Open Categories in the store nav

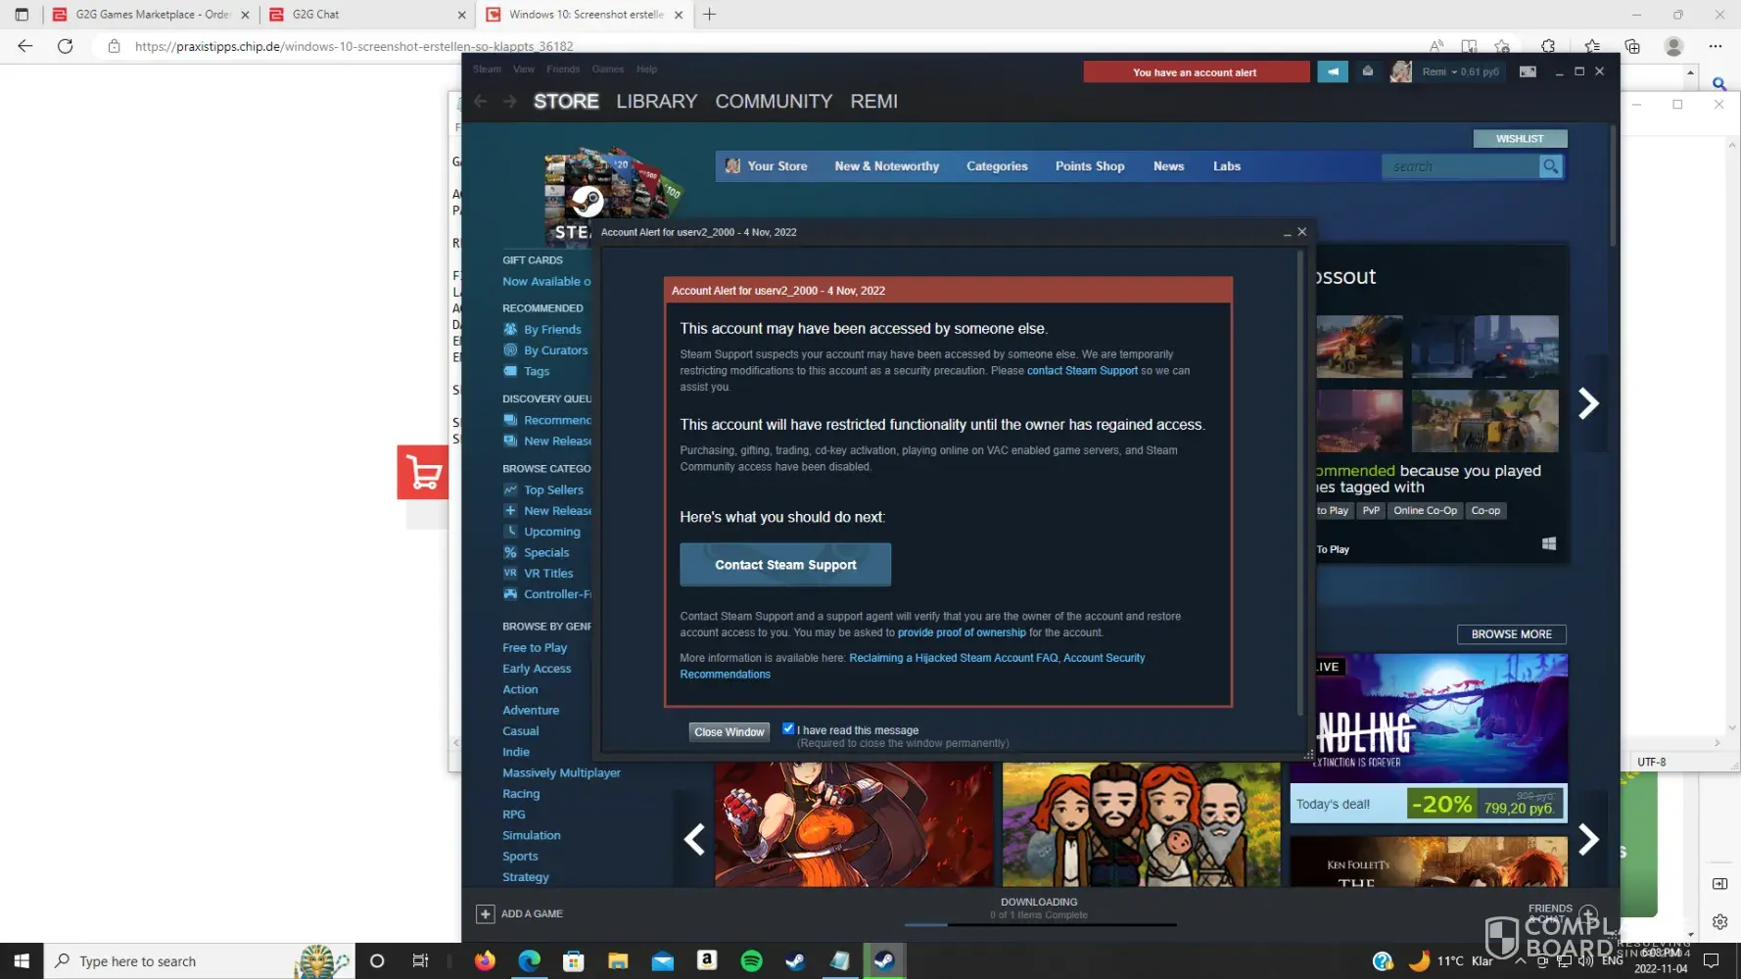(997, 166)
